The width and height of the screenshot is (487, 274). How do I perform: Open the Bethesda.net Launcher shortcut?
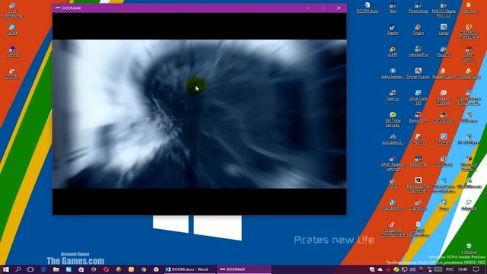tap(418, 185)
